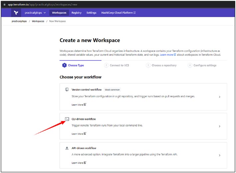Viewport: 236px width, 173px height.
Task: Click the step 4 number badge
Action: pos(190,65)
